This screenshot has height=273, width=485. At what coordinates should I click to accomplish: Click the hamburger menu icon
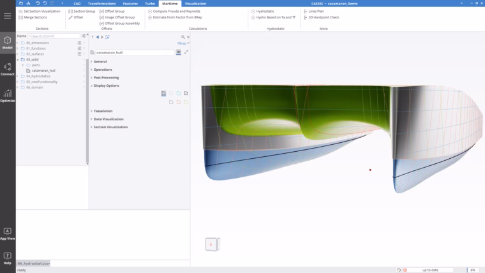pyautogui.click(x=8, y=16)
